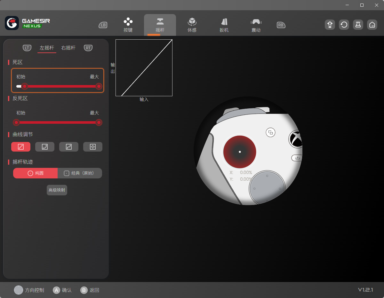Open the 扳机 trigger tab
This screenshot has height=298, width=384.
[x=224, y=25]
